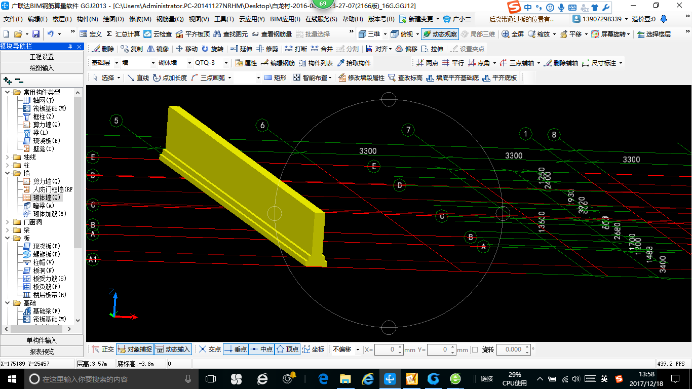Open the BIM应用(I) menu
Viewport: 692px width, 389px height.
tap(285, 19)
